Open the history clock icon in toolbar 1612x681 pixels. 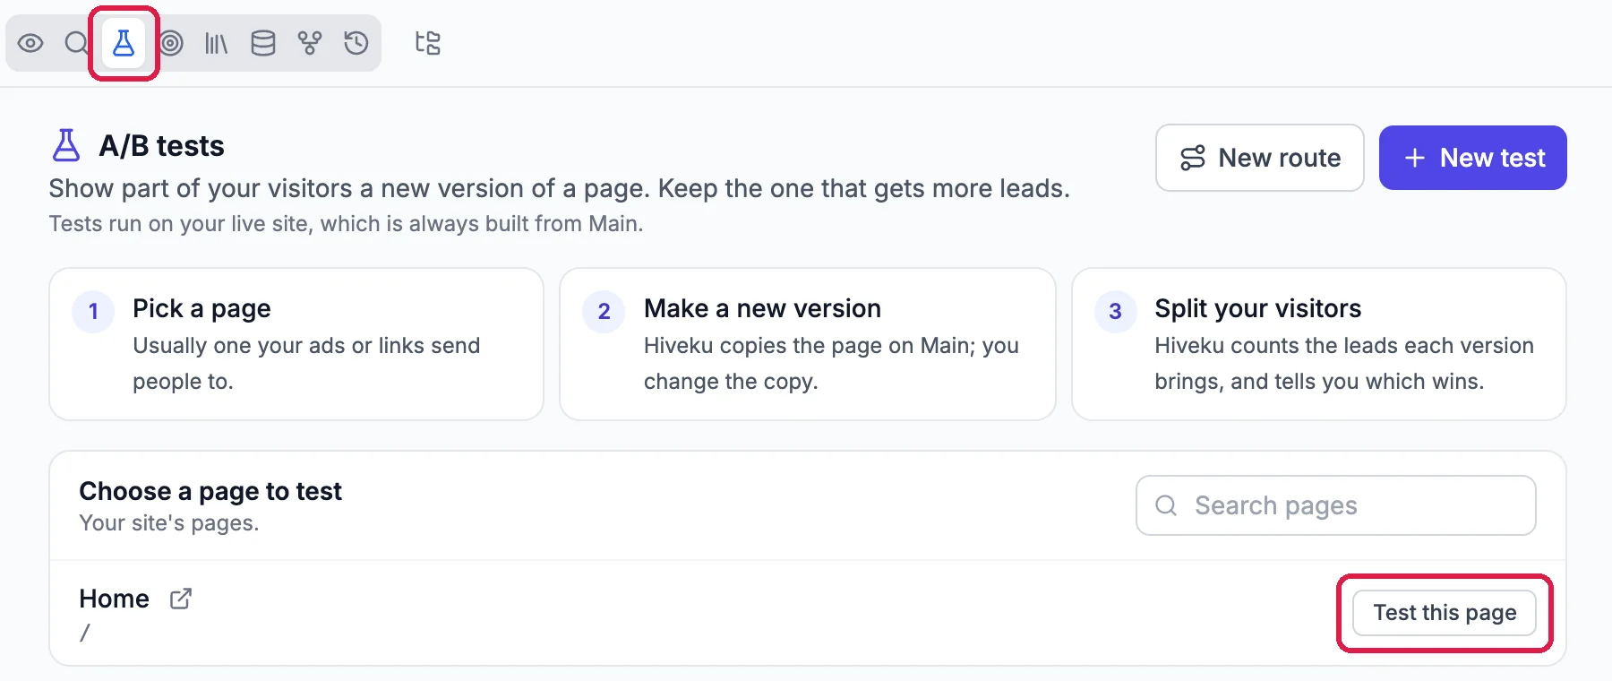pos(356,43)
